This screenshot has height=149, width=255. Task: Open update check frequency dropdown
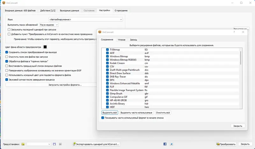(49, 25)
